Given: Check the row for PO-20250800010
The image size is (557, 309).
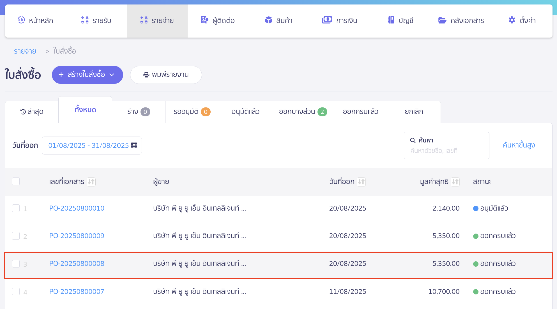Looking at the screenshot, I should pos(16,208).
